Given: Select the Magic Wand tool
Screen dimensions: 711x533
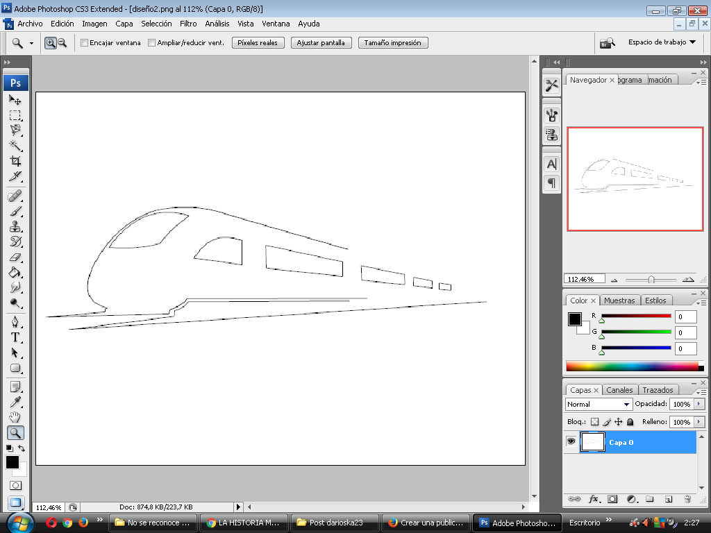Looking at the screenshot, I should [15, 146].
